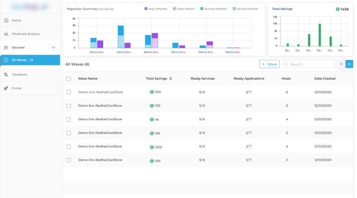Click the search magnifier icon
Image resolution: width=357 pixels, height=198 pixels.
click(286, 64)
